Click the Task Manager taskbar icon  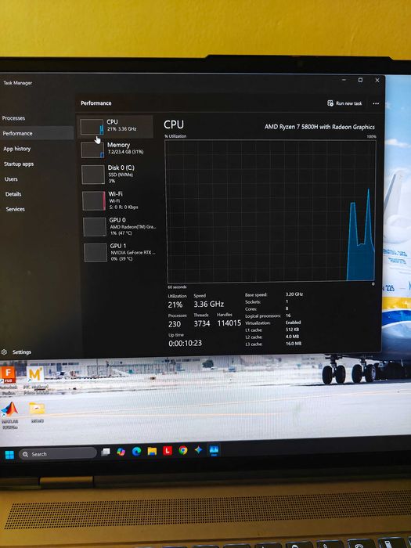pyautogui.click(x=214, y=450)
